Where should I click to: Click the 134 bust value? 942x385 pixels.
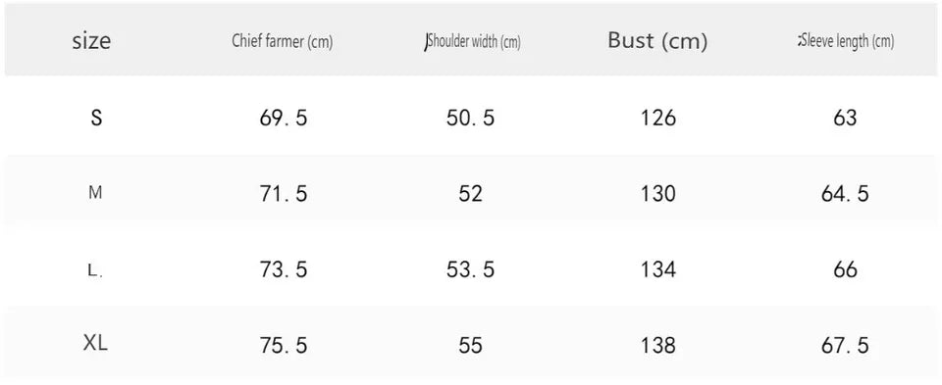[658, 269]
